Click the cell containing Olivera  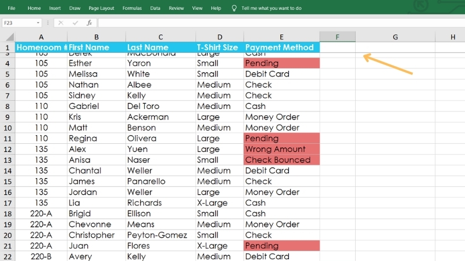pyautogui.click(x=160, y=138)
